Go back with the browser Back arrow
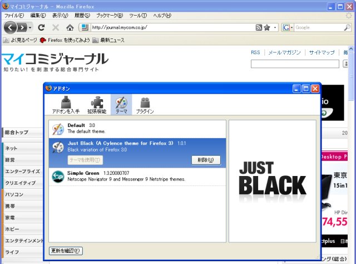Viewport: 356px width, 264px height. (x=10, y=28)
